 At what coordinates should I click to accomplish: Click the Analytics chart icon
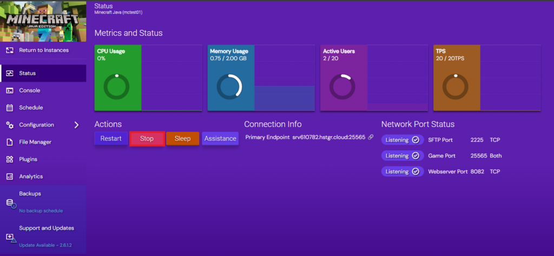(10, 176)
